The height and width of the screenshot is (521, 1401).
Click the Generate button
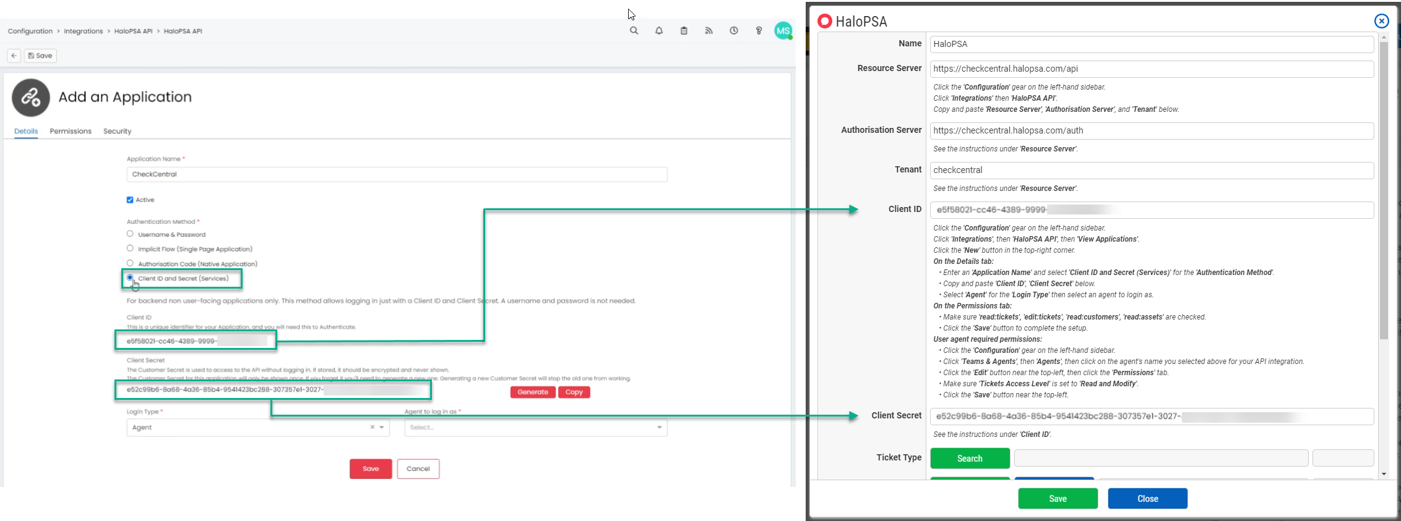click(x=533, y=392)
